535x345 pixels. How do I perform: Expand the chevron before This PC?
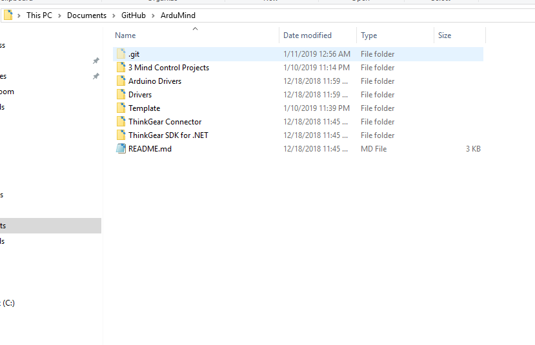coord(19,15)
